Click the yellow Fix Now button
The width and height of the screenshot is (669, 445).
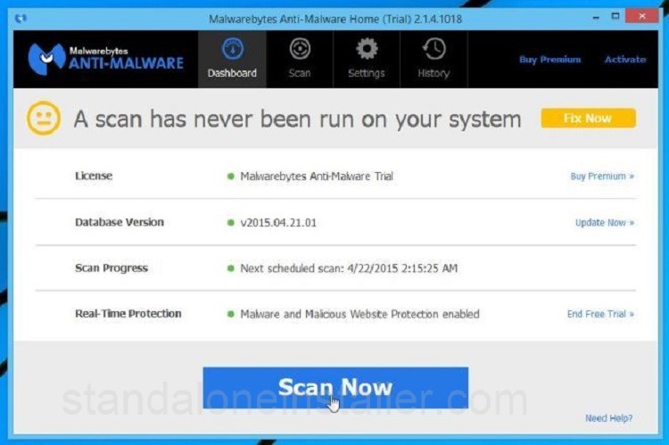click(589, 119)
